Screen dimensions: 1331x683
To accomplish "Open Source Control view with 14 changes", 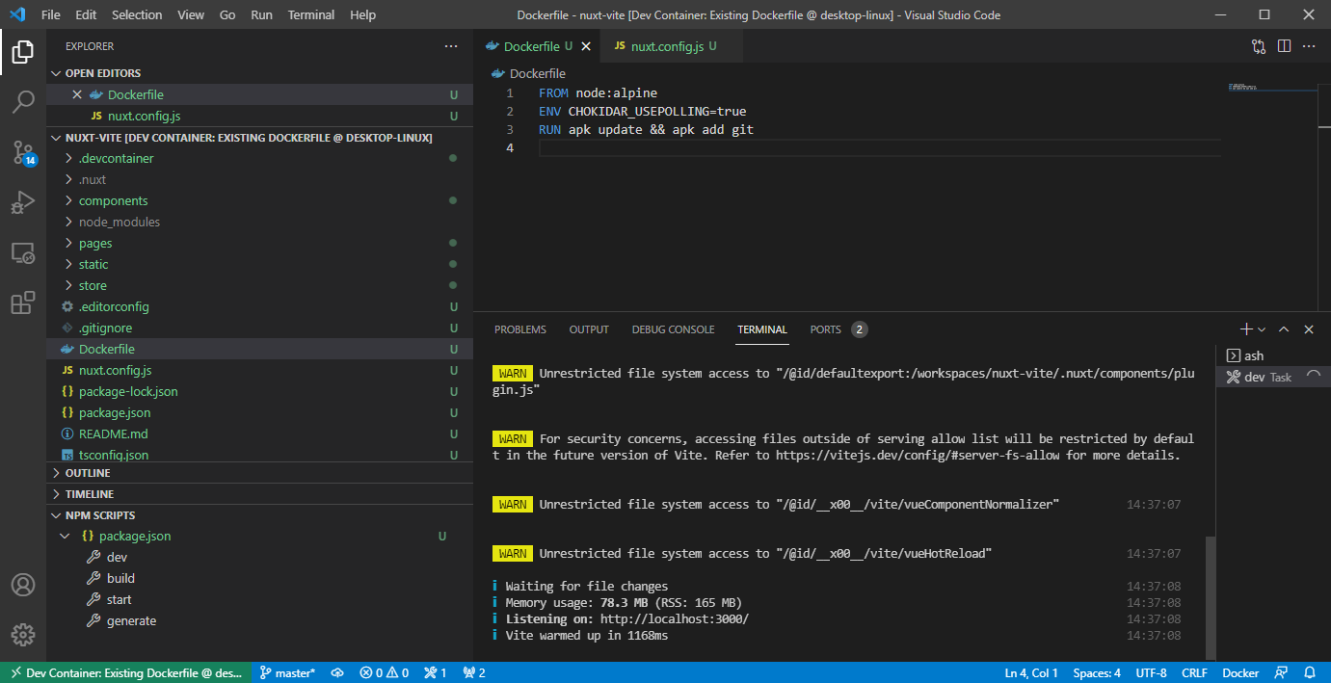I will (x=23, y=152).
